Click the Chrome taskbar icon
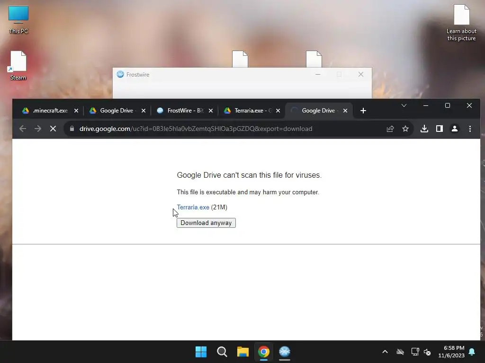Image resolution: width=485 pixels, height=363 pixels. (264, 352)
